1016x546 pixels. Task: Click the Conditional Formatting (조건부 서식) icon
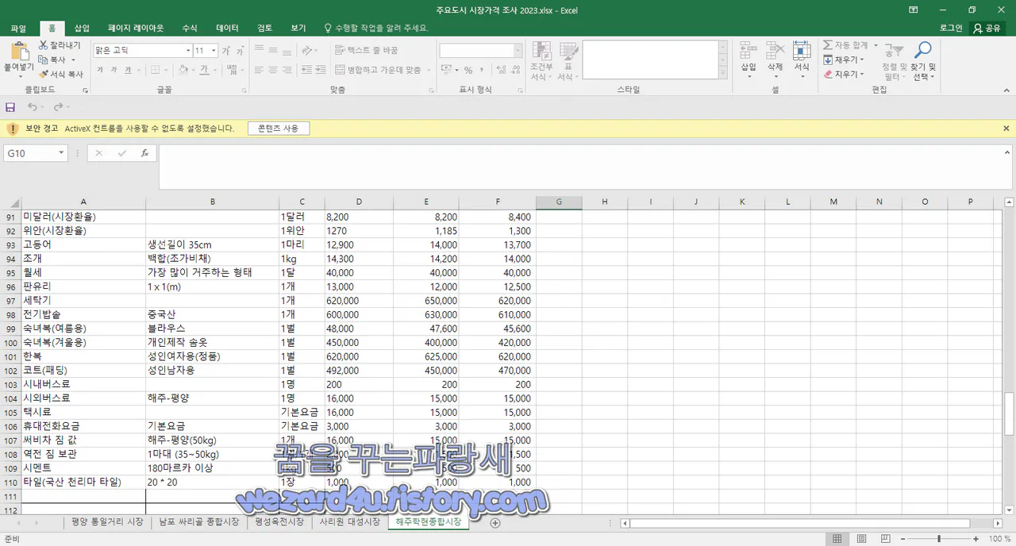coord(541,60)
